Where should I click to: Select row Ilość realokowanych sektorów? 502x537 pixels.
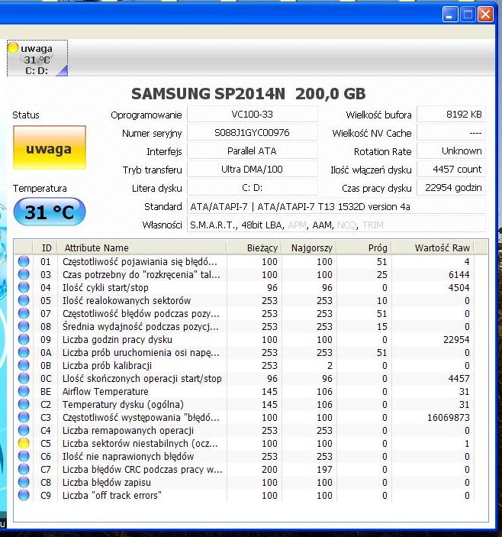pos(244,301)
